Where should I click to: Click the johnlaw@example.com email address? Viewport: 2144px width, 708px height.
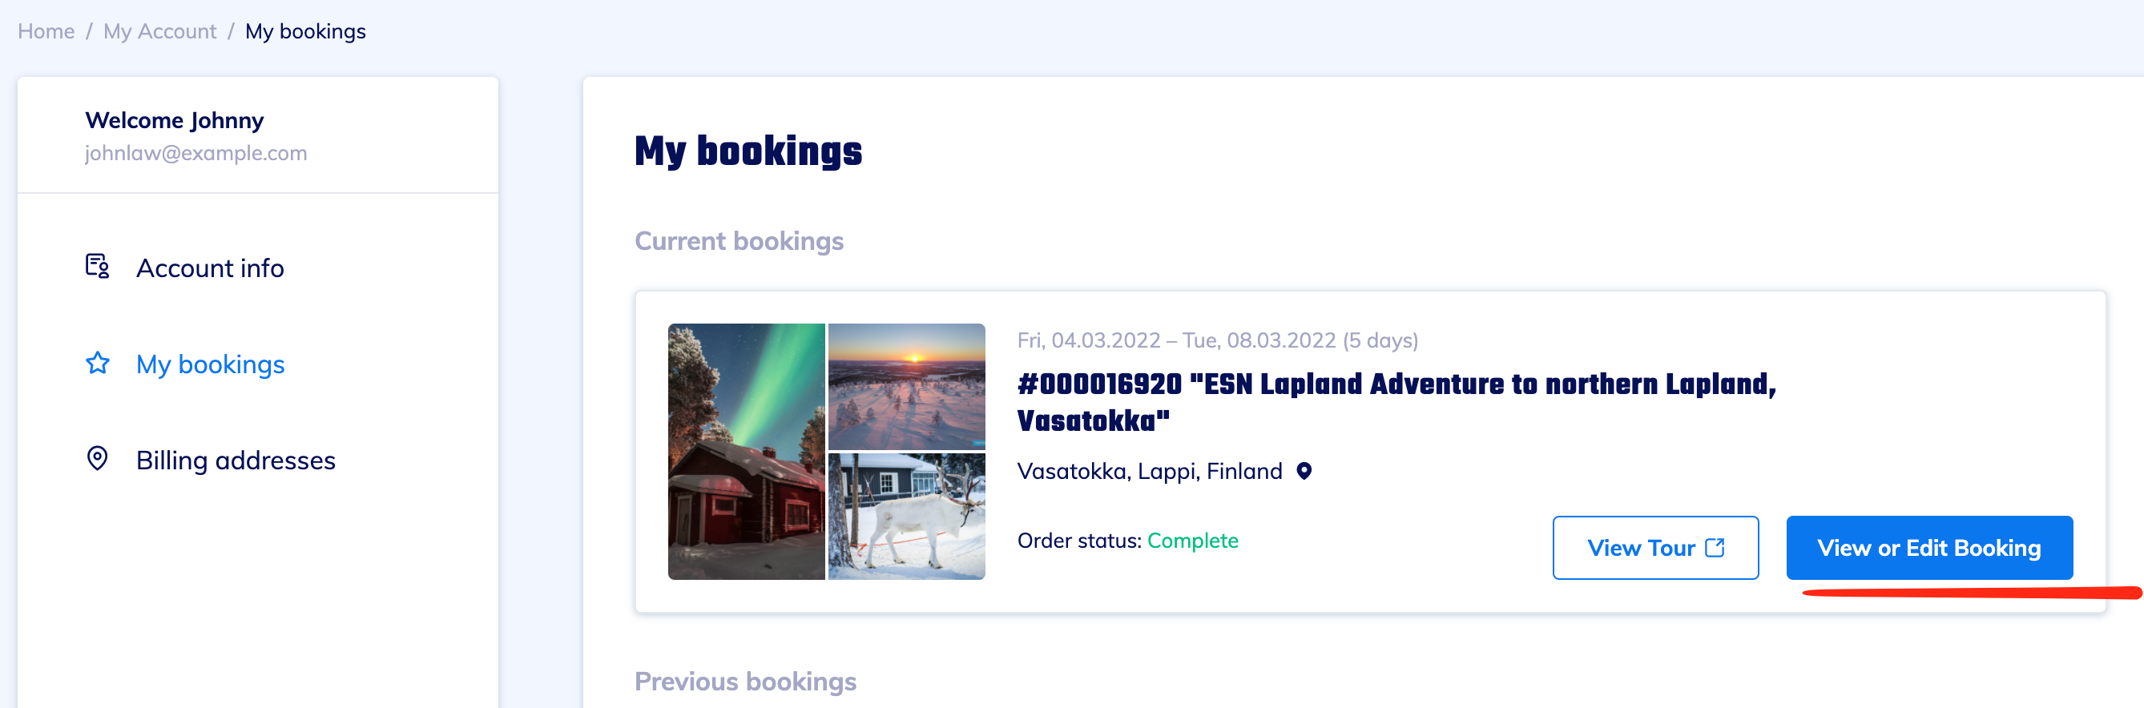coord(195,153)
